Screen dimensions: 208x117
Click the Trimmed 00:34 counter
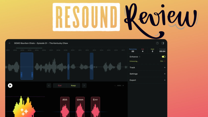pyautogui.click(x=162, y=50)
